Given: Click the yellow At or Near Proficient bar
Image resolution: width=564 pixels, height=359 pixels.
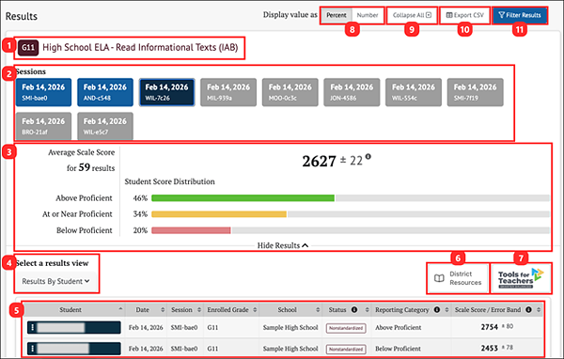Looking at the screenshot, I should click(x=219, y=214).
